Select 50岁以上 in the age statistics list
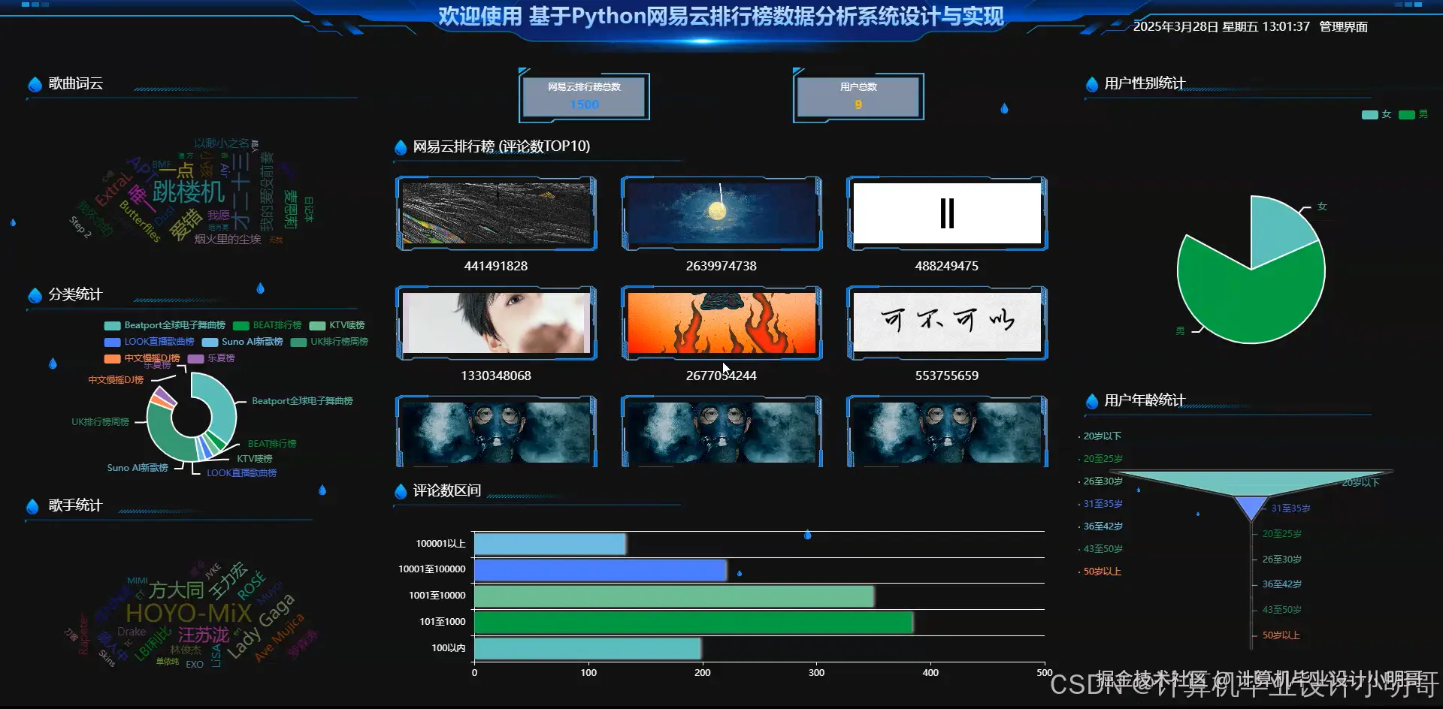 (x=1102, y=571)
